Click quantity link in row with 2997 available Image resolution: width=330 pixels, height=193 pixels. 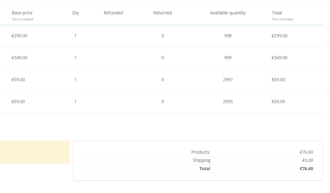pyautogui.click(x=75, y=80)
